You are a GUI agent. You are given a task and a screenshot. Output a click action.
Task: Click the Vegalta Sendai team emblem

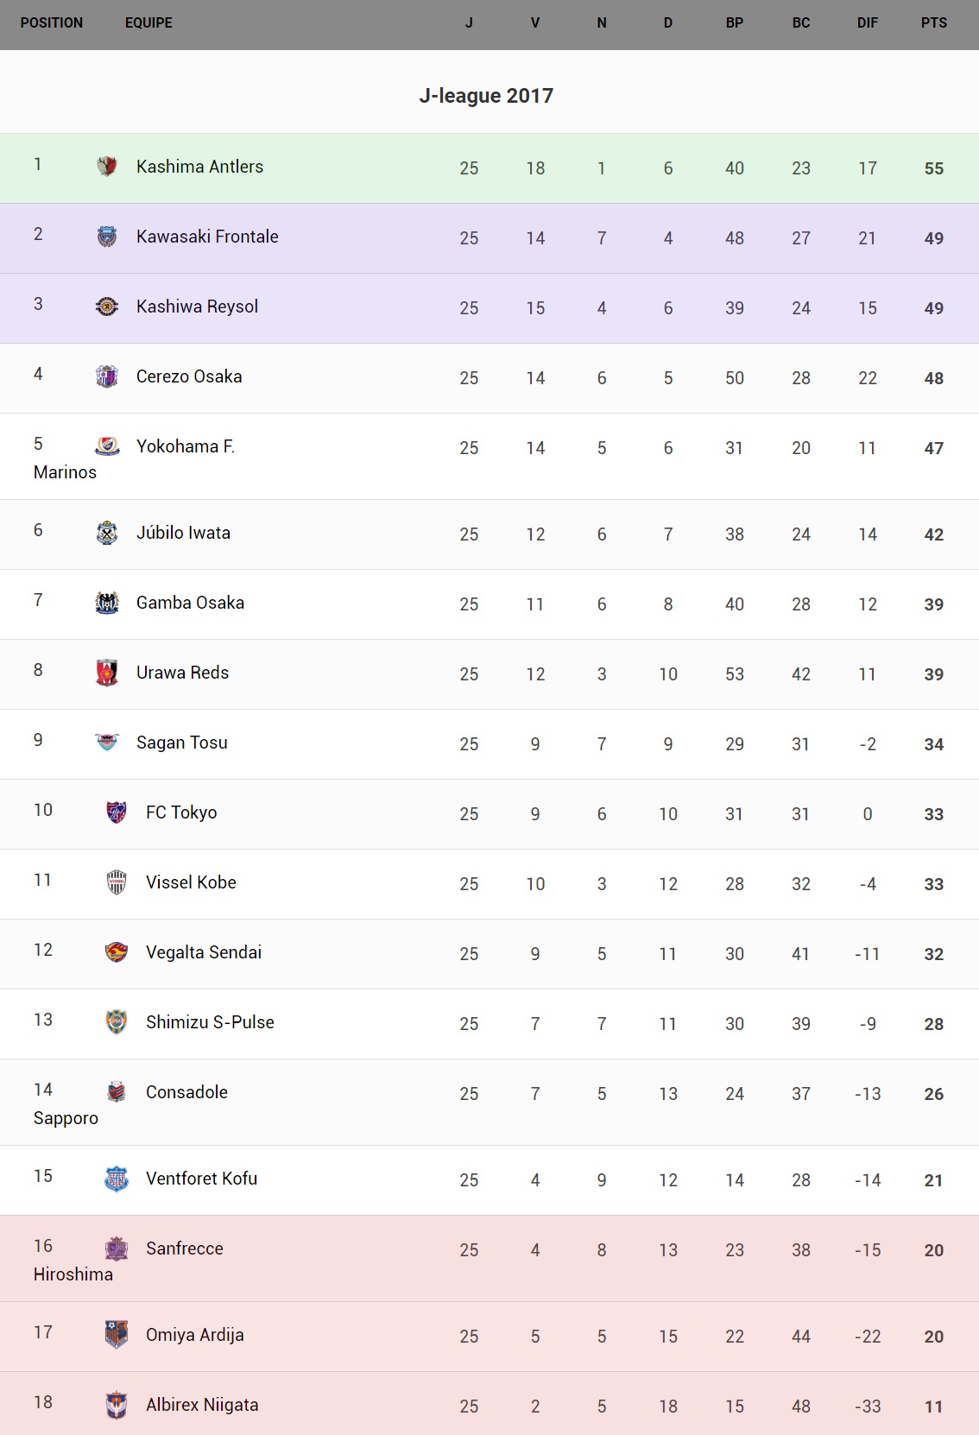click(x=117, y=951)
